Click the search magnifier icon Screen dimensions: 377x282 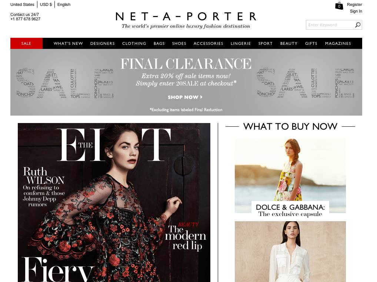coord(358,25)
